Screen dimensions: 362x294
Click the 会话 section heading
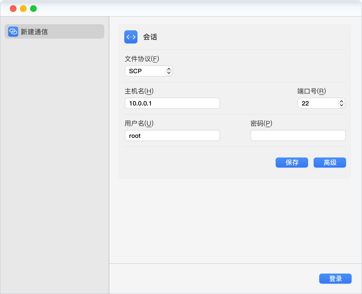[x=150, y=37]
